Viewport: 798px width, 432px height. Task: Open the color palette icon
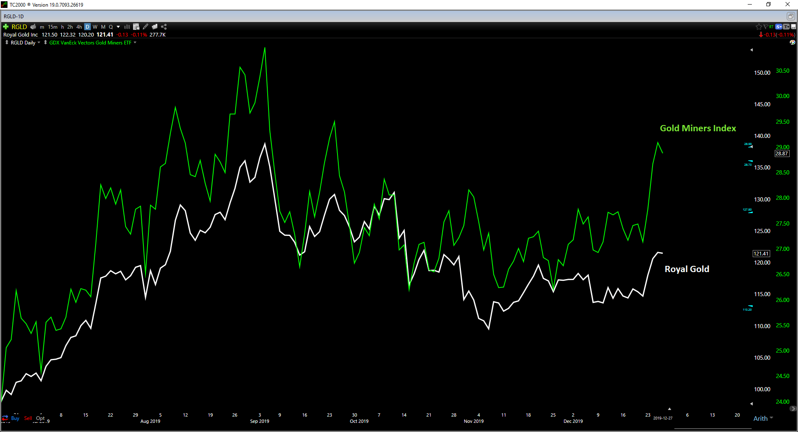tap(793, 42)
